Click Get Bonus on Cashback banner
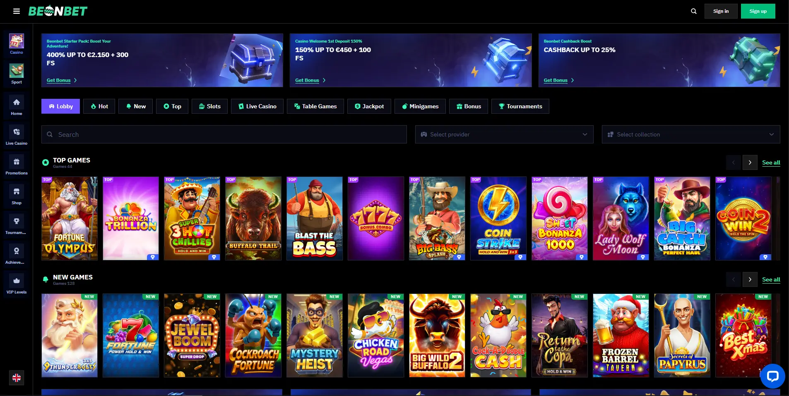This screenshot has width=789, height=396. pos(556,80)
